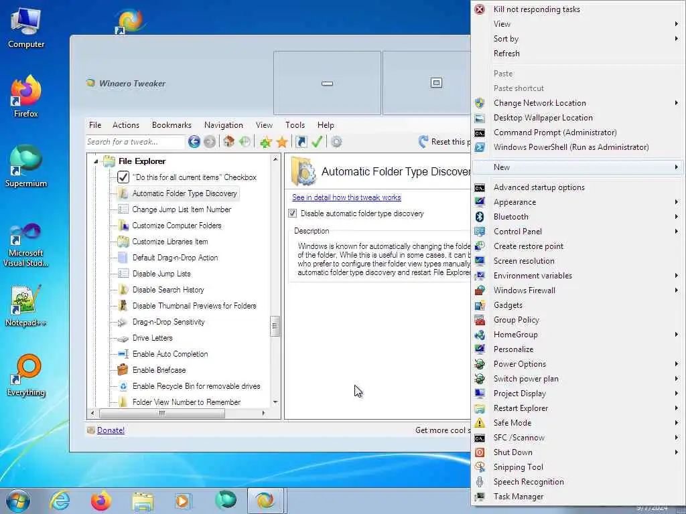The width and height of the screenshot is (686, 514).
Task: Open the Actions menu
Action: click(x=126, y=125)
